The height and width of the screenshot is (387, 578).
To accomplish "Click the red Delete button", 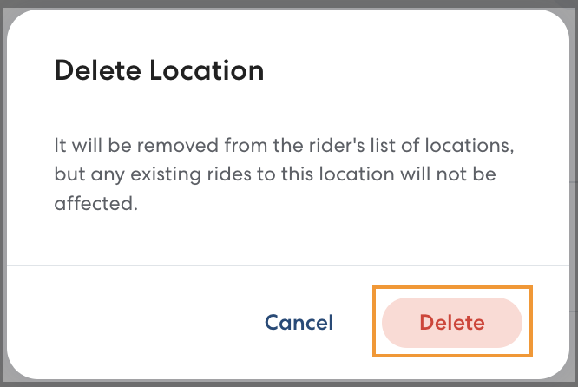I will [451, 323].
